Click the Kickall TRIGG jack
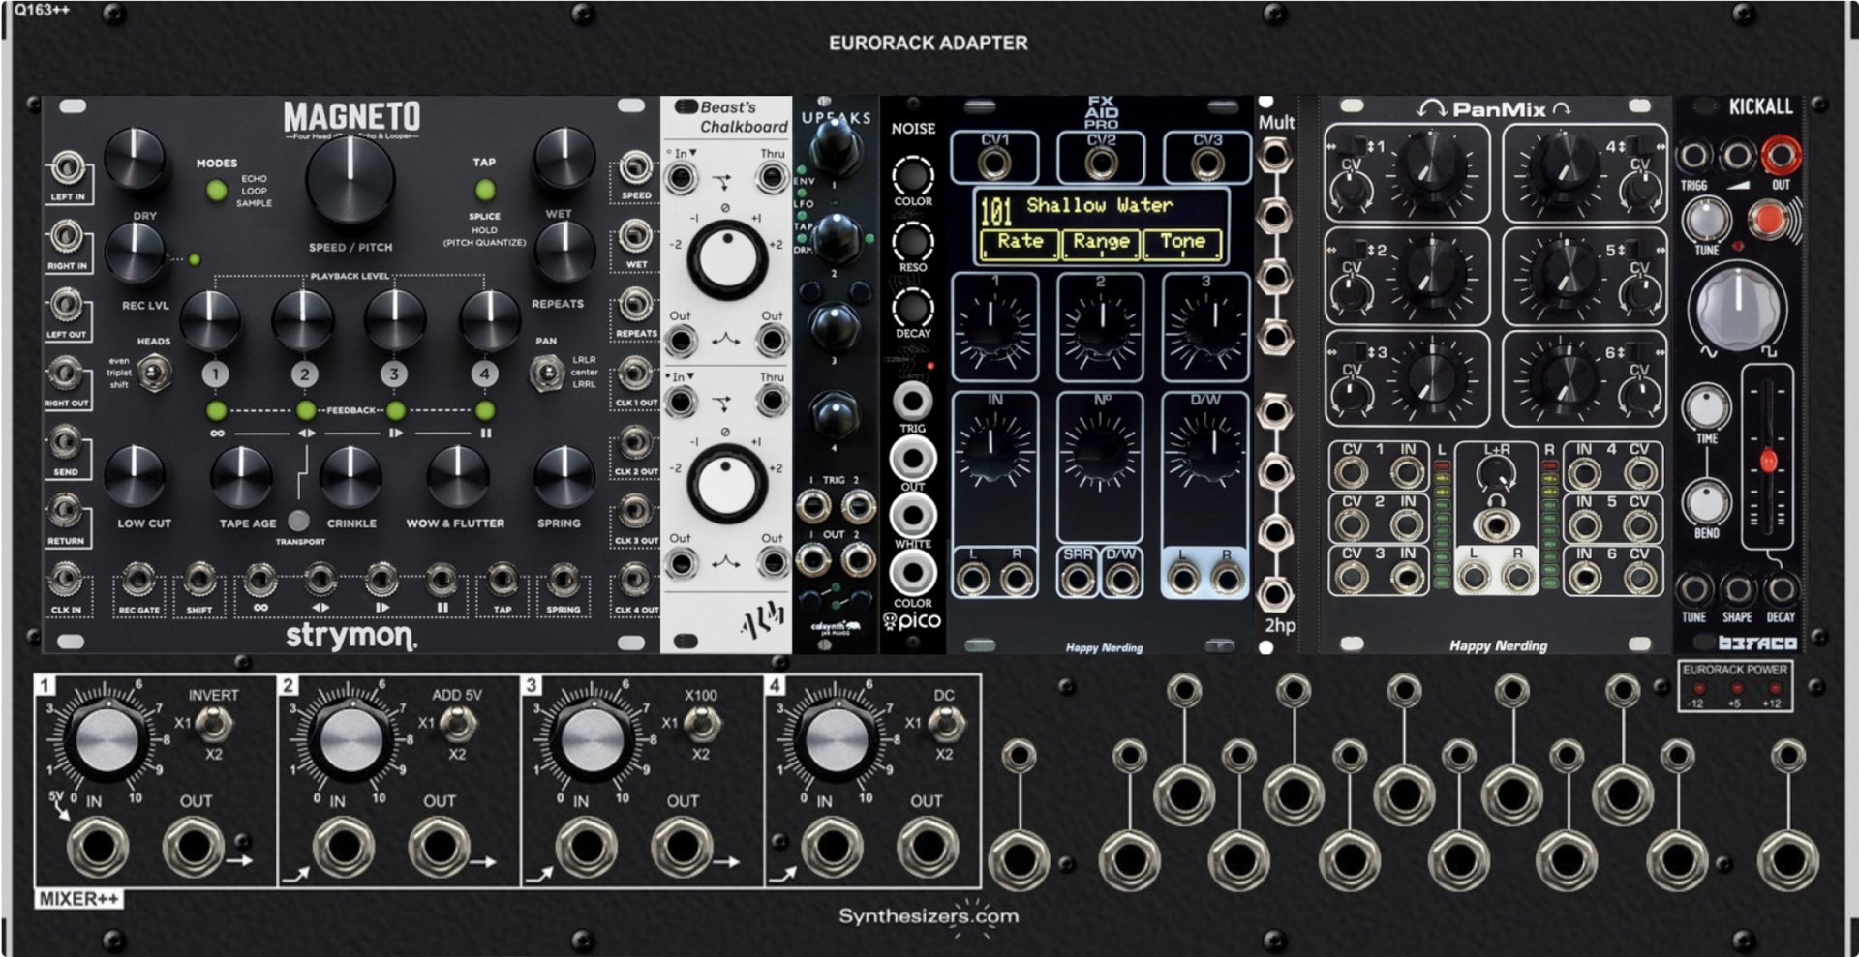 (x=1693, y=156)
